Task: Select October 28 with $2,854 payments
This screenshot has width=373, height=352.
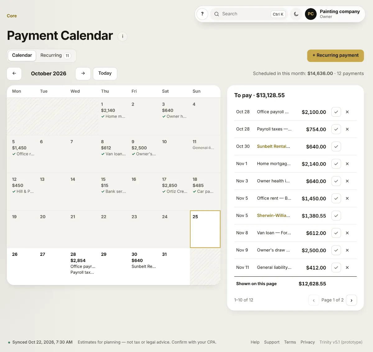Action: [83, 266]
